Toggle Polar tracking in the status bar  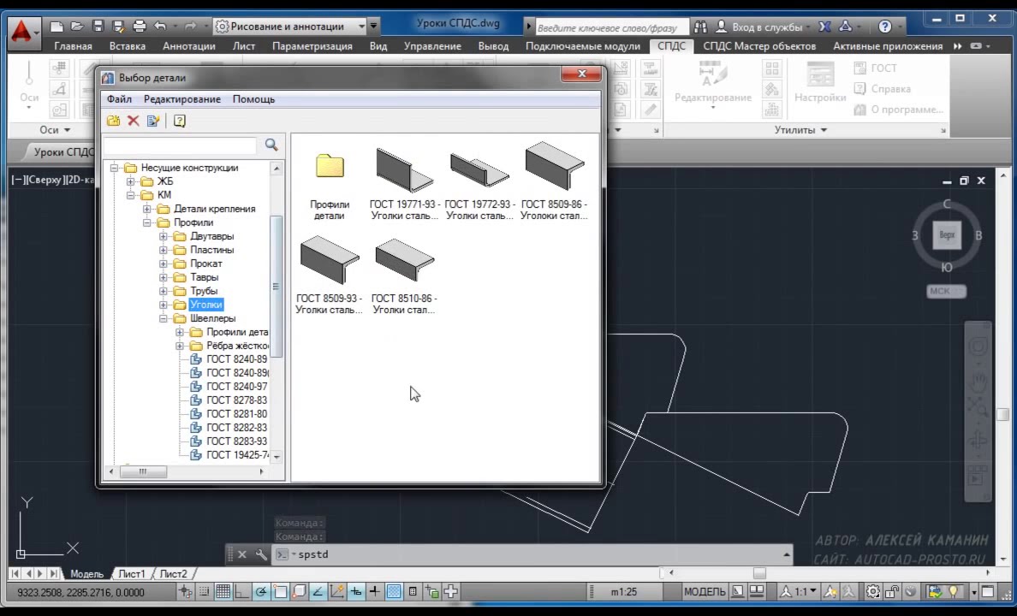pos(261,591)
